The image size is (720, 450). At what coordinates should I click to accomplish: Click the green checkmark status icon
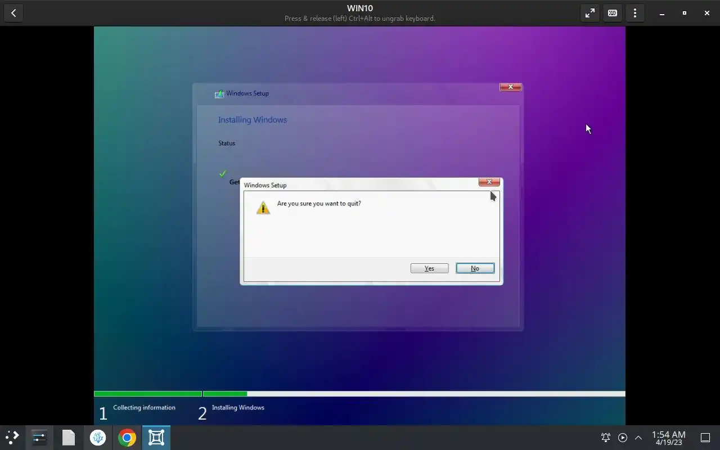223,173
